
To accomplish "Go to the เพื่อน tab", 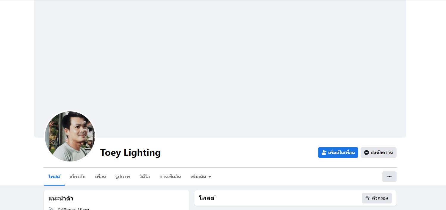I will tap(100, 177).
